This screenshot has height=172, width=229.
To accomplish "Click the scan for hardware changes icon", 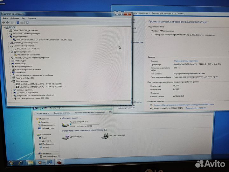I will click(27, 23).
